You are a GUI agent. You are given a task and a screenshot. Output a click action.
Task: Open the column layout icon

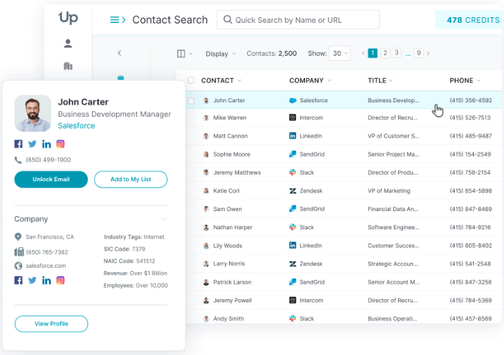point(181,54)
